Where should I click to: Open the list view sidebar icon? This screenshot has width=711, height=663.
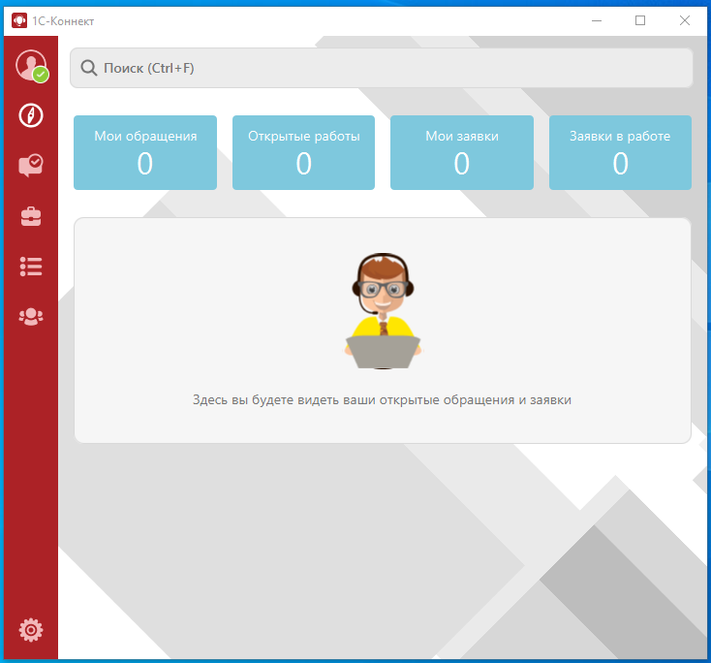(x=31, y=267)
